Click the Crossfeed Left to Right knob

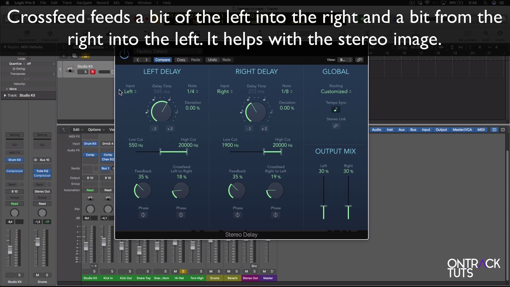click(181, 191)
